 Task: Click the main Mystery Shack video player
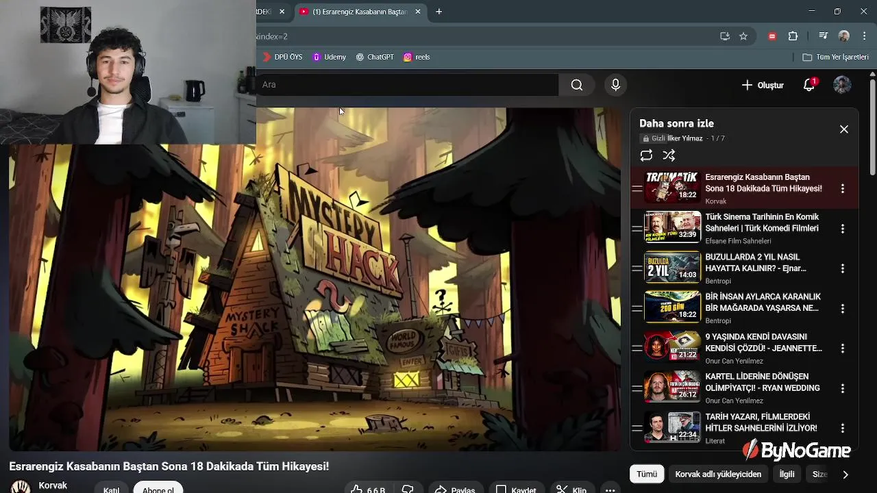(315, 279)
